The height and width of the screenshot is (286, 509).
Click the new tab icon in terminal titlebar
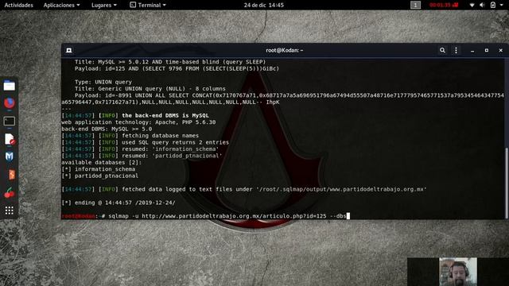click(69, 50)
